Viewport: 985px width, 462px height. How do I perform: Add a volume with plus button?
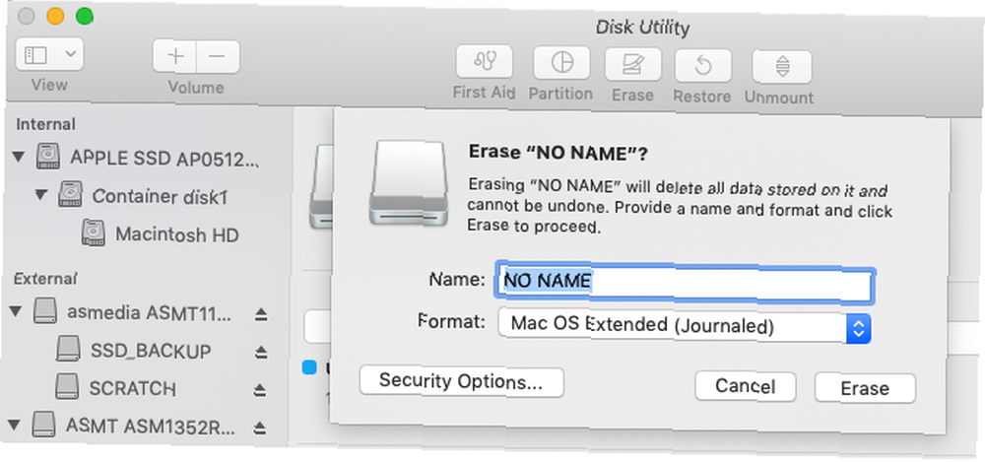[x=175, y=56]
